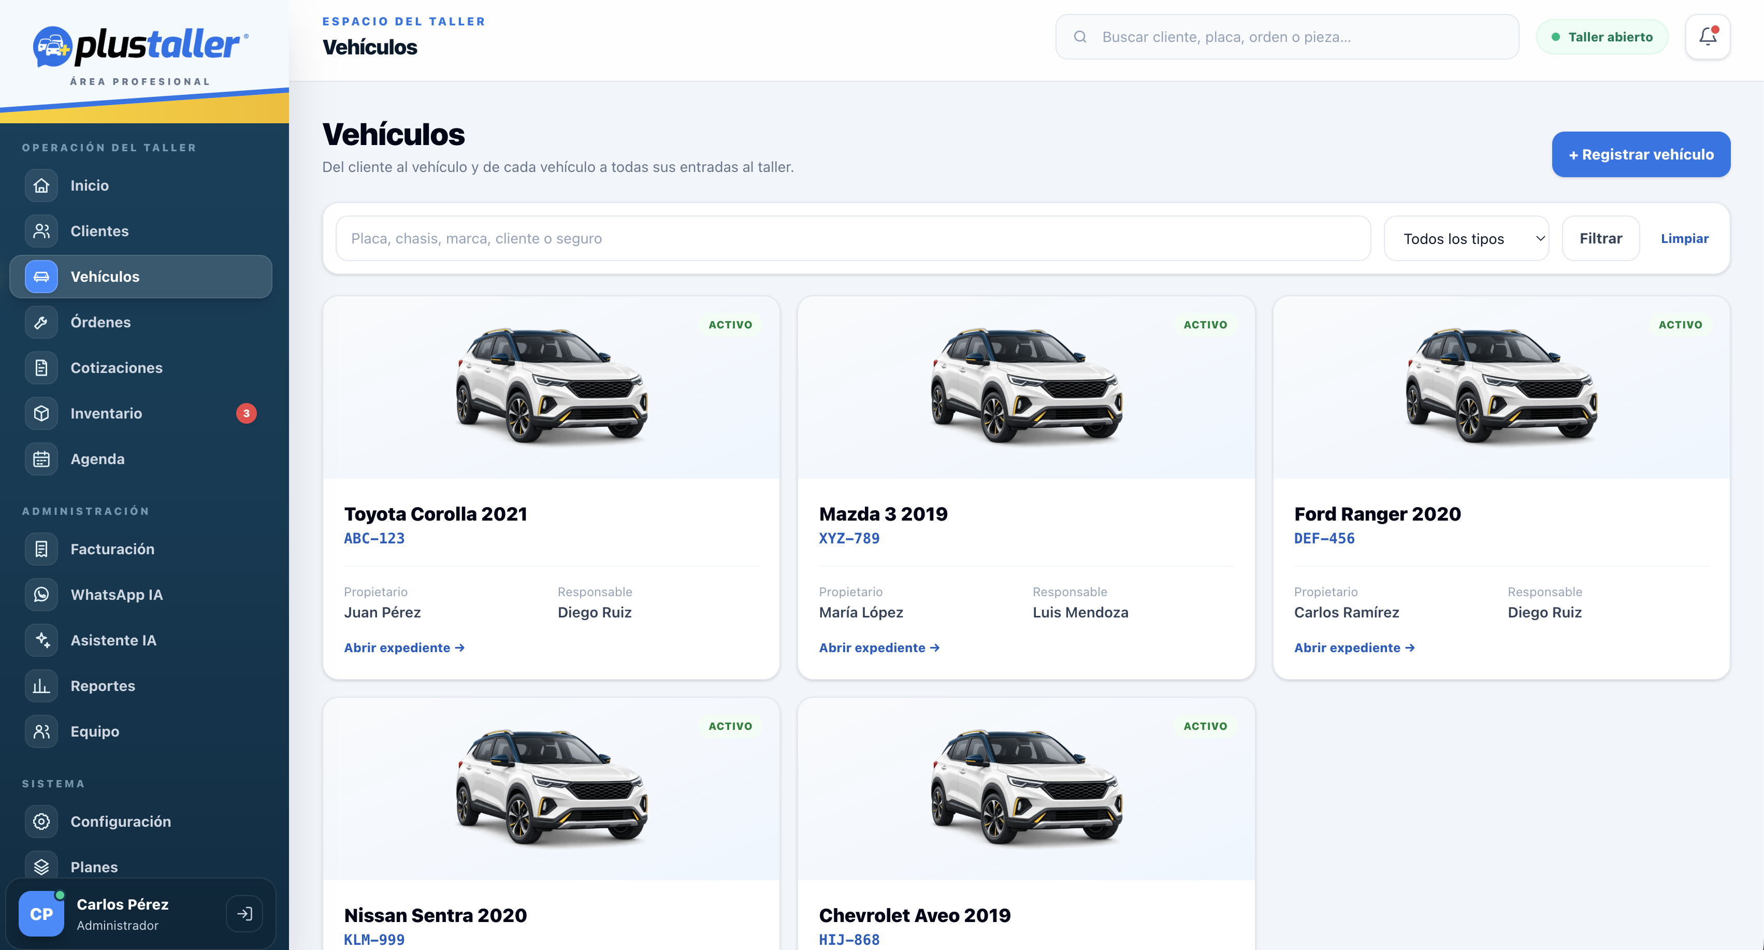Click the Chevrolet Aveo 2019 car image
Viewport: 1764px width, 950px height.
point(1026,788)
